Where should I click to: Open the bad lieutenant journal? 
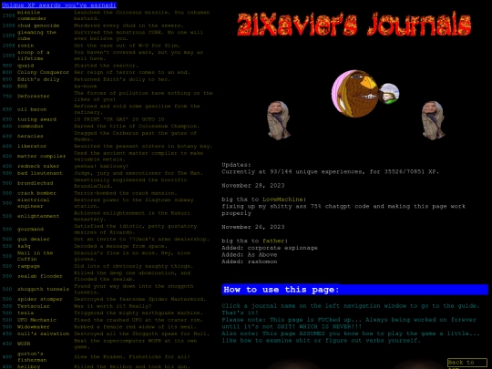[40, 173]
